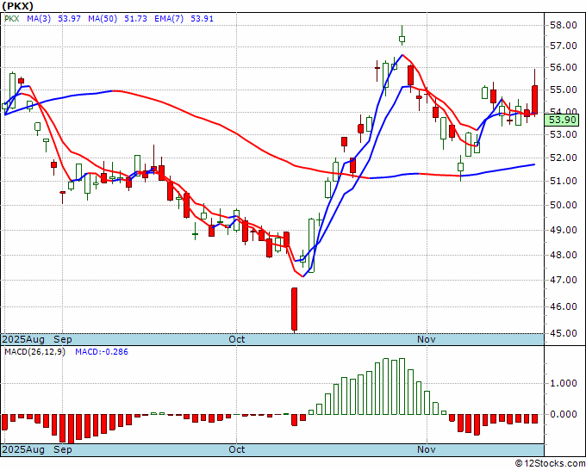Select the MA(50) legend label
Screen dimensions: 586x470
click(103, 18)
